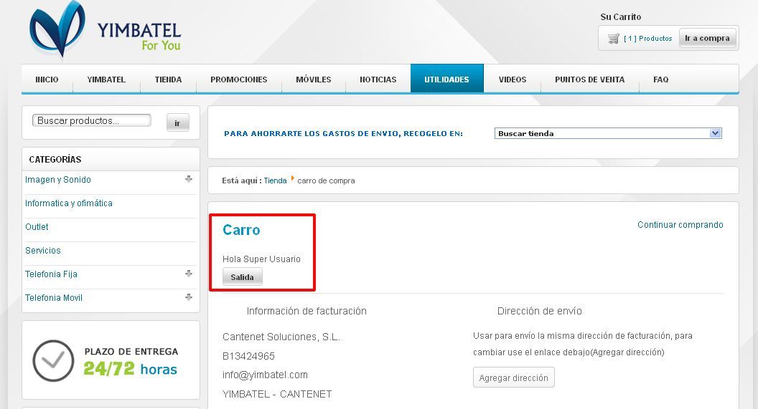Viewport: 758px width, 409px height.
Task: Open the NOTICIAS menu item
Action: point(378,80)
